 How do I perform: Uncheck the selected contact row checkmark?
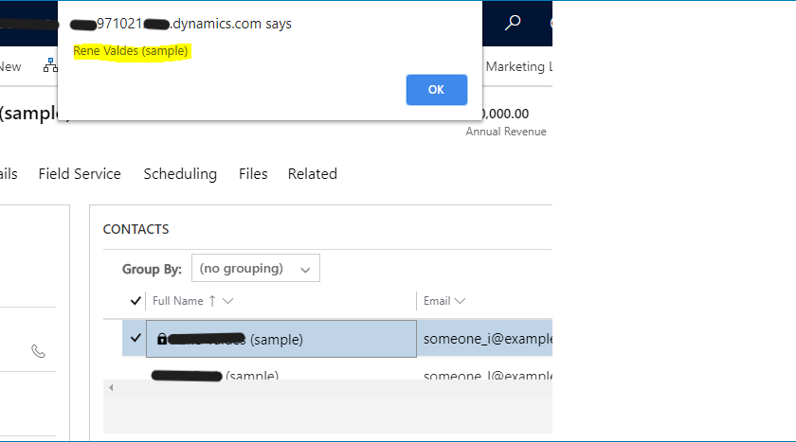(x=136, y=338)
